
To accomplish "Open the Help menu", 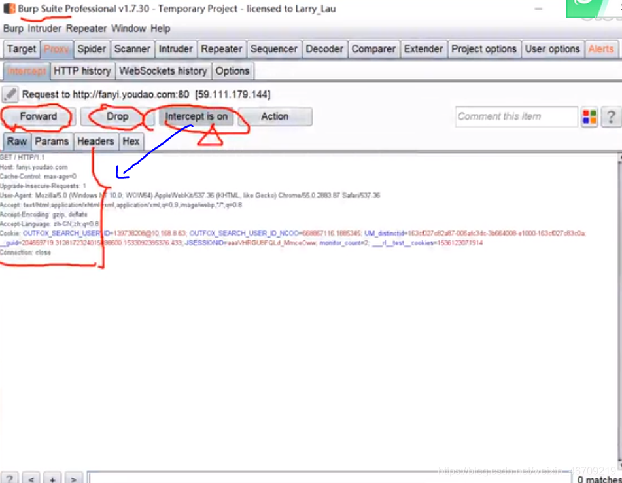I will tap(160, 29).
